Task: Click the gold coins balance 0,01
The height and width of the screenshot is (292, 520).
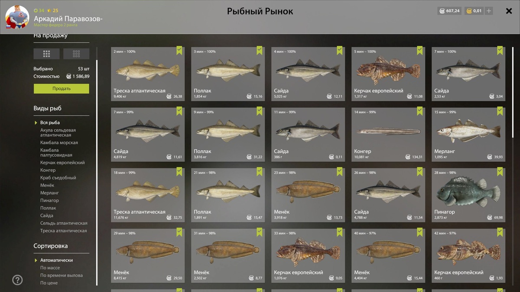Action: (474, 11)
